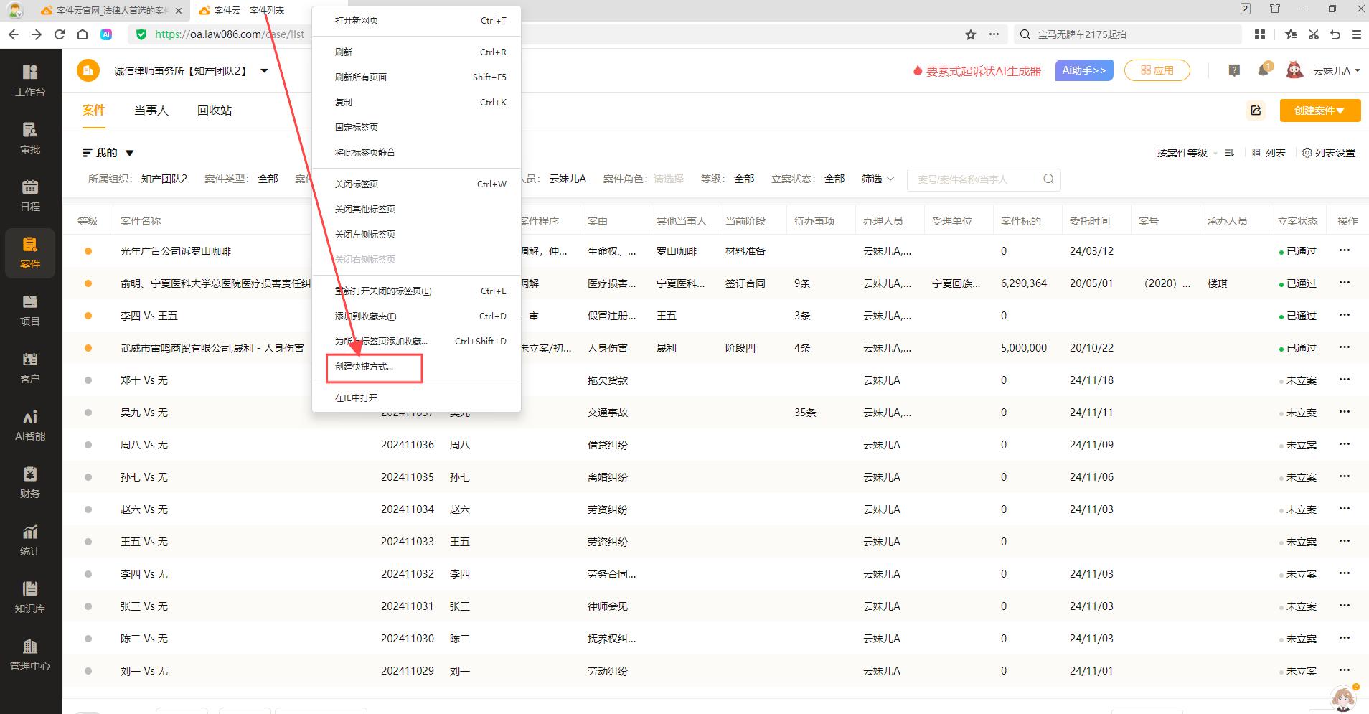The image size is (1369, 714).
Task: Open the AI助手 button
Action: [1083, 70]
